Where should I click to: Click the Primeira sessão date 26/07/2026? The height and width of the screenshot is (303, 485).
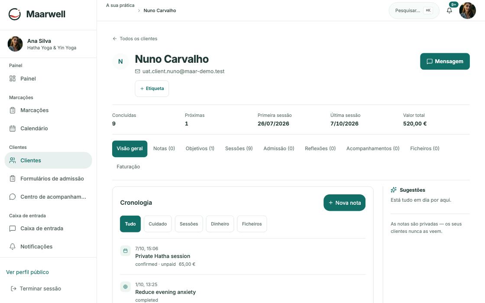(273, 124)
